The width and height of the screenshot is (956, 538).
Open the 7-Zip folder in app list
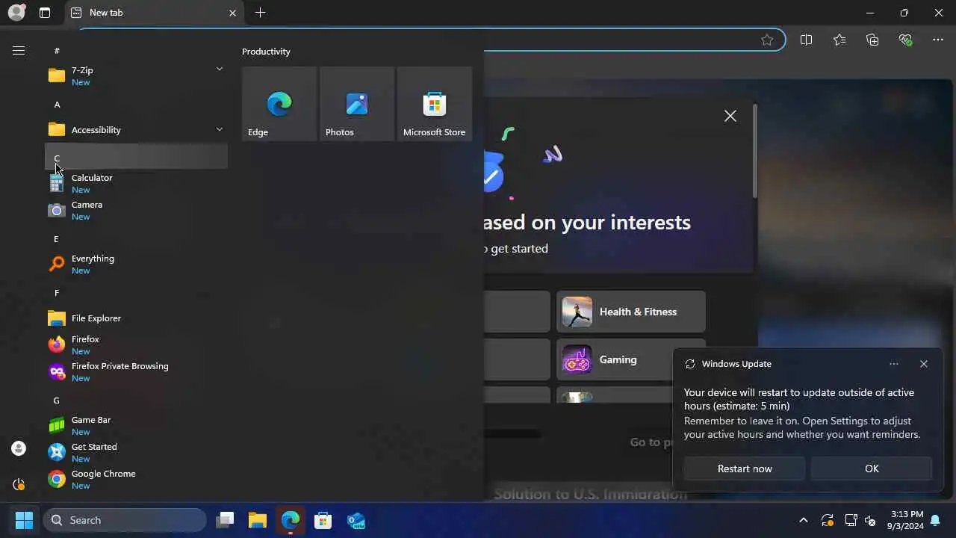(x=136, y=75)
